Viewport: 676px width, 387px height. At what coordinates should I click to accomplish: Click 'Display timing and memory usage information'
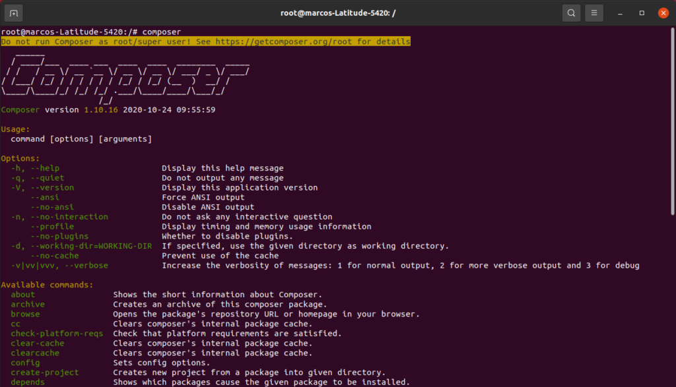(x=267, y=226)
